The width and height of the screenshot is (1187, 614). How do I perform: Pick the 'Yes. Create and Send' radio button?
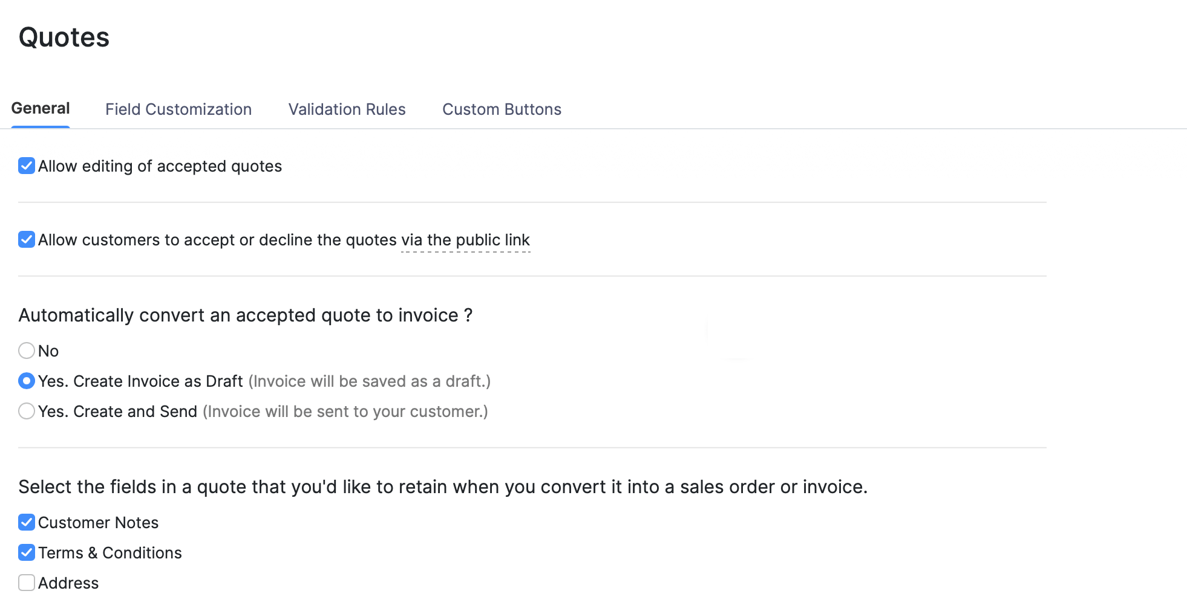pyautogui.click(x=27, y=411)
